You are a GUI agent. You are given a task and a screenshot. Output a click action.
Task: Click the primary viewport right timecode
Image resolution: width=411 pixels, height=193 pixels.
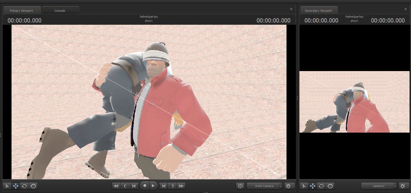click(x=274, y=20)
